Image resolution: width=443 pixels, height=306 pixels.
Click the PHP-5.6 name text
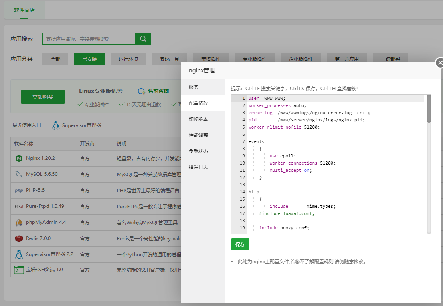35,190
